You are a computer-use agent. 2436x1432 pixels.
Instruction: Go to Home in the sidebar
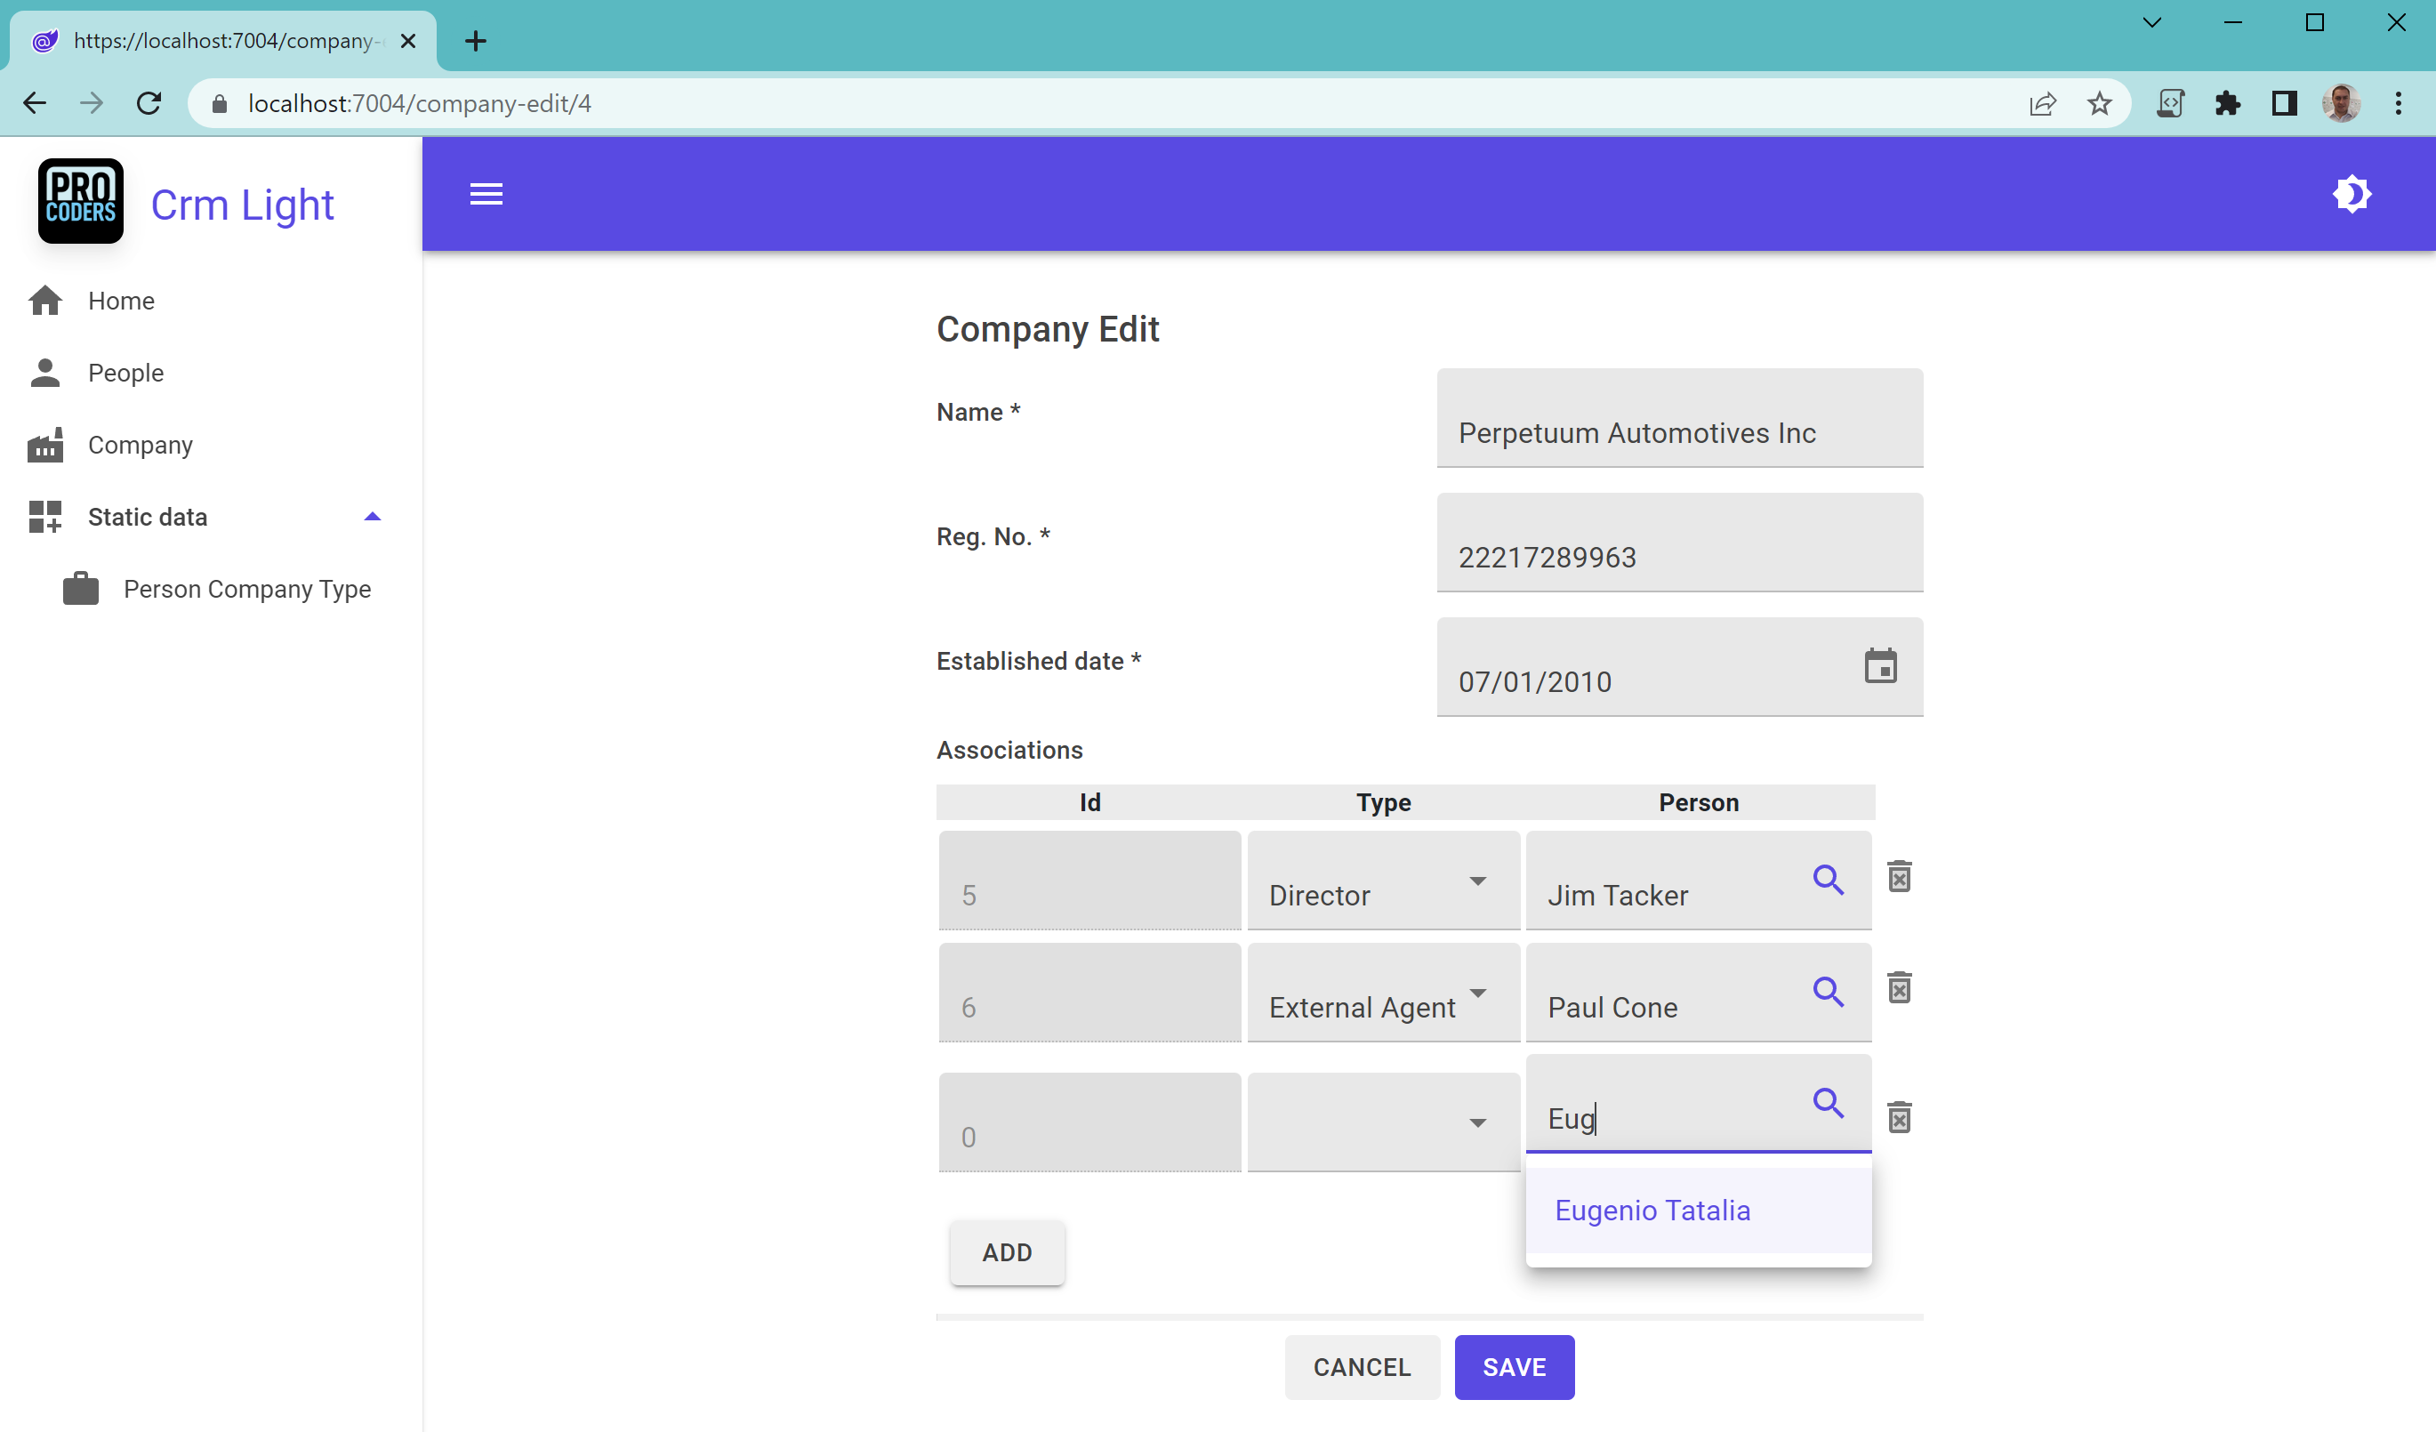tap(122, 301)
